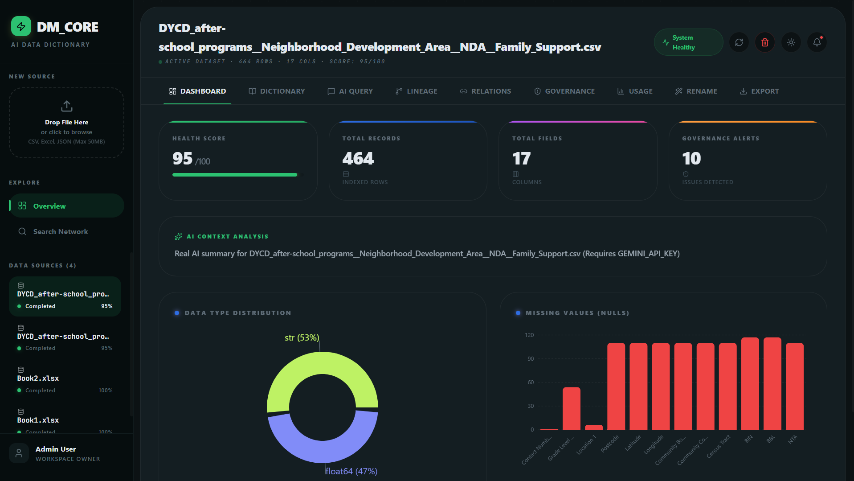The image size is (854, 481).
Task: Click the Grade Level missing values bar
Action: coord(572,408)
